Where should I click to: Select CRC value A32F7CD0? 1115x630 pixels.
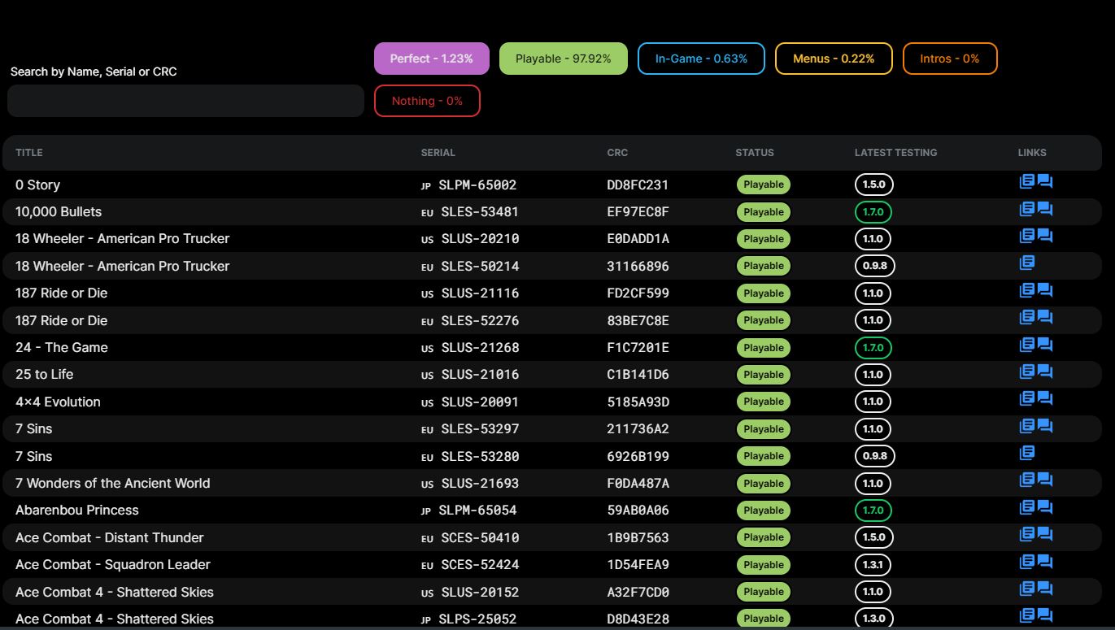(x=638, y=592)
